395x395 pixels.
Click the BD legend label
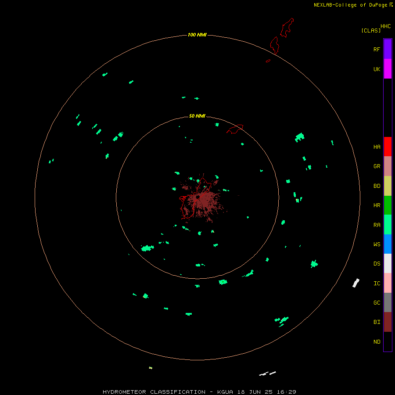coord(377,186)
